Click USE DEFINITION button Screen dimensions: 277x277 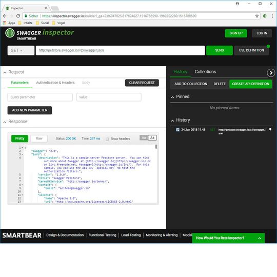click(x=251, y=50)
